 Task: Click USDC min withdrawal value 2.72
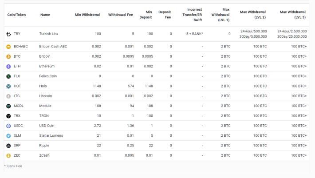pos(98,126)
